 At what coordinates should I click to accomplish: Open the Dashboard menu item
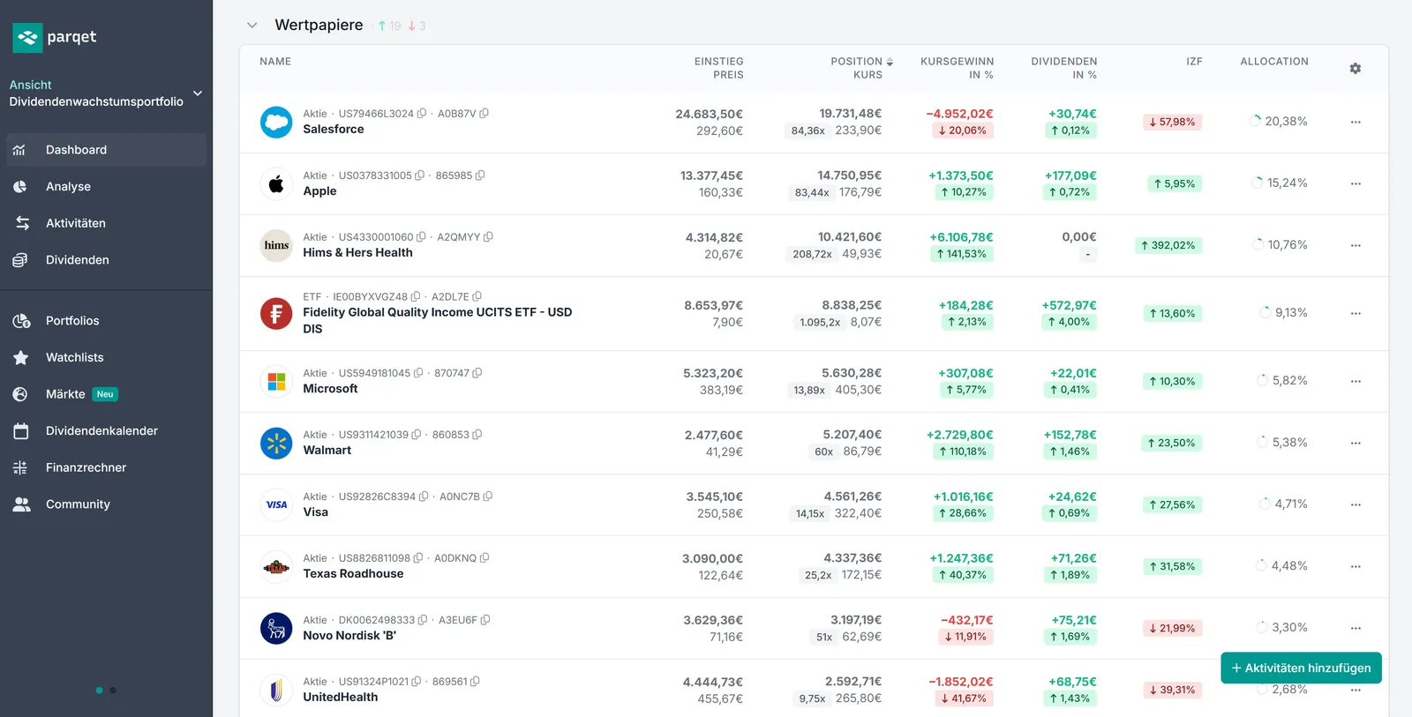[106, 150]
